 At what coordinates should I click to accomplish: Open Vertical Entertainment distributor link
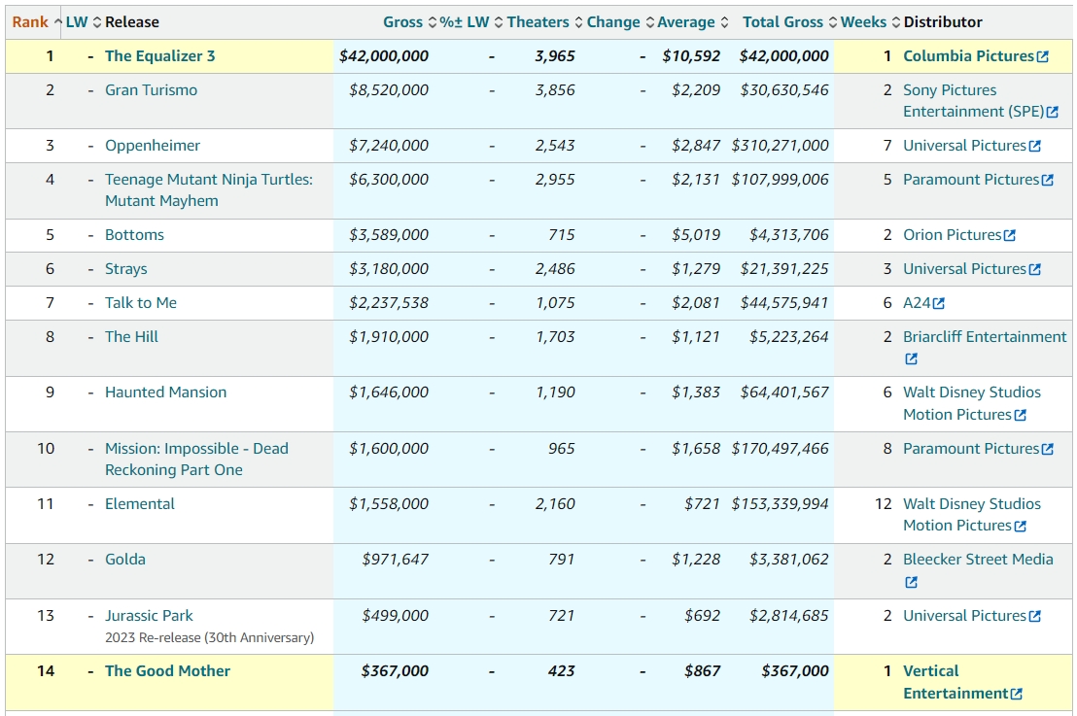click(x=955, y=682)
